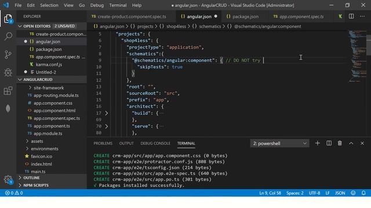Image resolution: width=371 pixels, height=208 pixels.
Task: Kill the terminal with trash icon
Action: point(340,143)
